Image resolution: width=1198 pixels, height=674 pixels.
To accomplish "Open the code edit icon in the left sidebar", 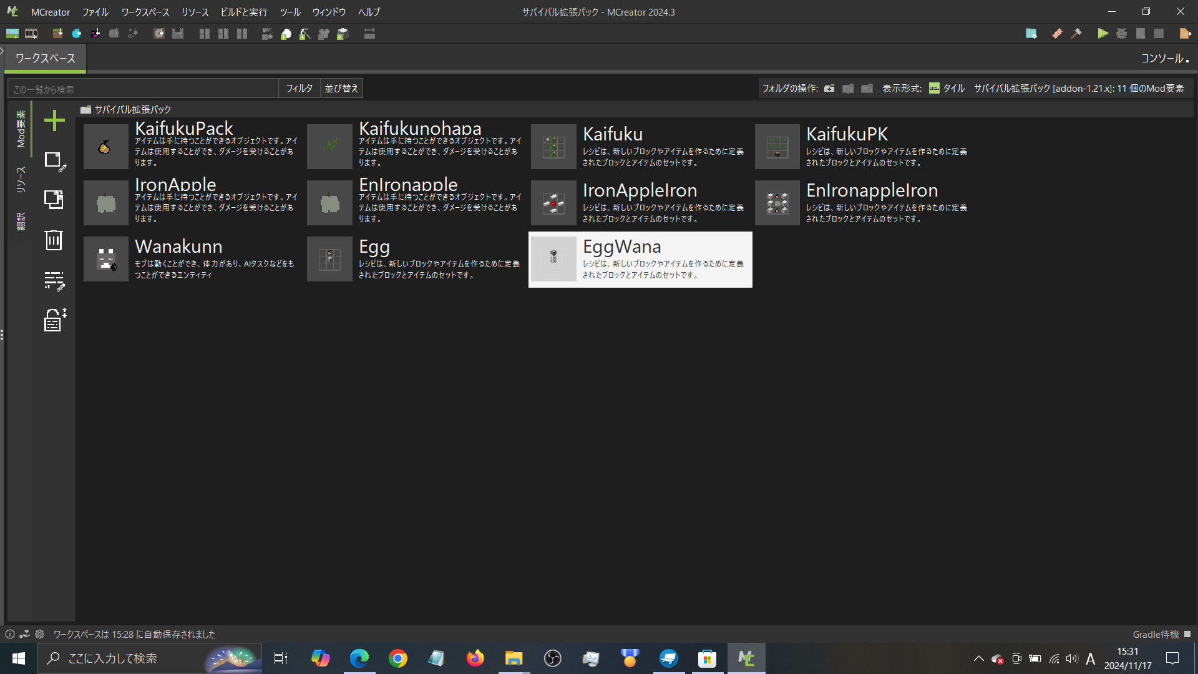I will [54, 281].
